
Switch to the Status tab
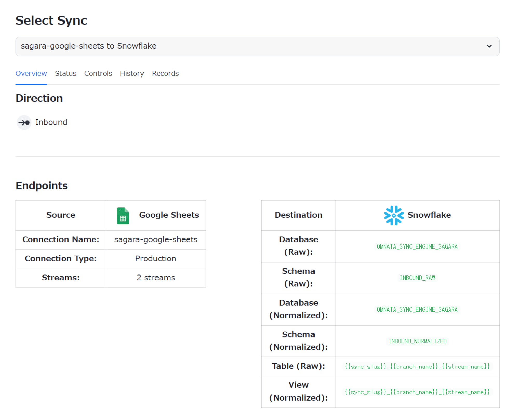pos(65,73)
